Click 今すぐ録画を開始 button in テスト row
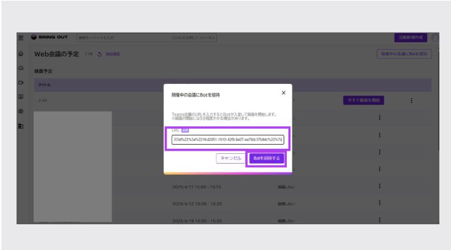451x250 pixels. tap(363, 100)
